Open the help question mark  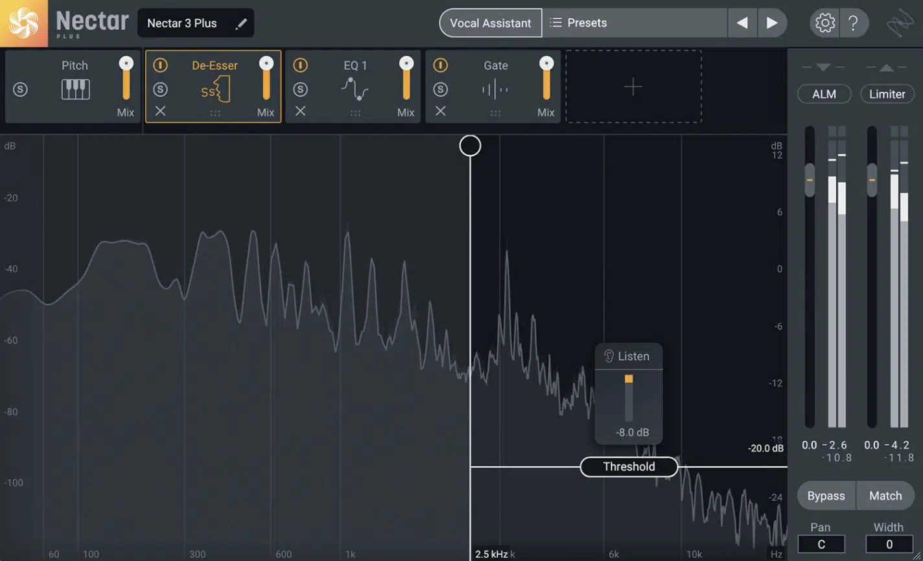click(853, 23)
